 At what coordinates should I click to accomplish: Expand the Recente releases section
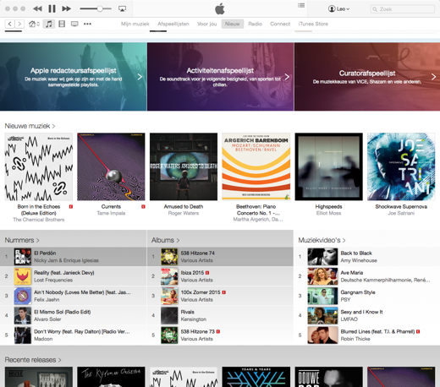coord(33,360)
